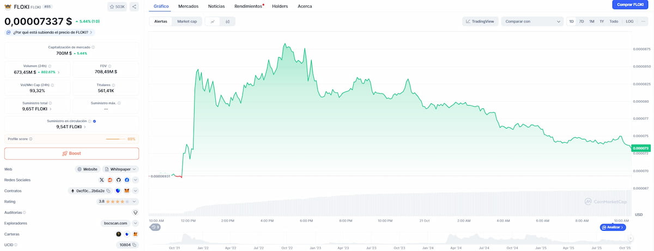Click the Analizar button on chart
The height and width of the screenshot is (251, 654).
(x=613, y=227)
